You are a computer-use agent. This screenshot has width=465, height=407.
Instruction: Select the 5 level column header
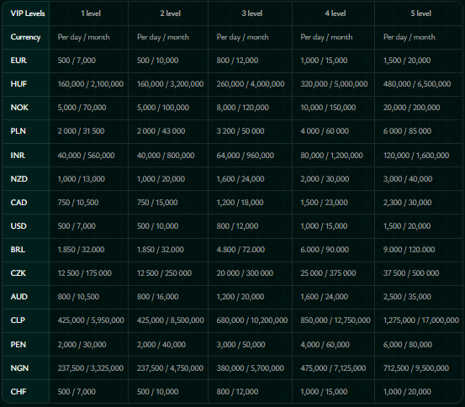point(420,13)
